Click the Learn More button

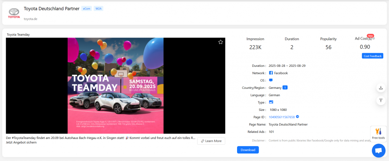point(211,141)
